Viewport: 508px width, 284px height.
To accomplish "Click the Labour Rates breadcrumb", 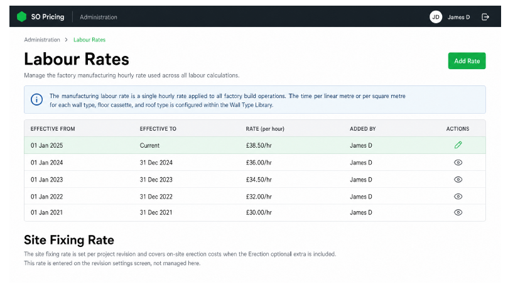I will pos(89,40).
